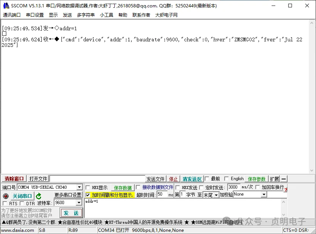This screenshot has height=234, width=316.
Task: Uncheck 加时间戳和分包显示 option
Action: [88, 195]
